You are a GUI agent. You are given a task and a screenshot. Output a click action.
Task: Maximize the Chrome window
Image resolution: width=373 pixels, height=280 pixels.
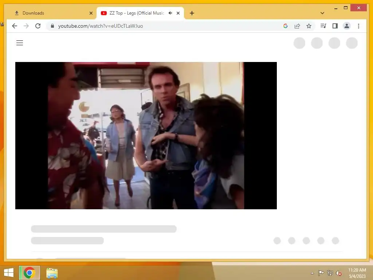click(346, 8)
